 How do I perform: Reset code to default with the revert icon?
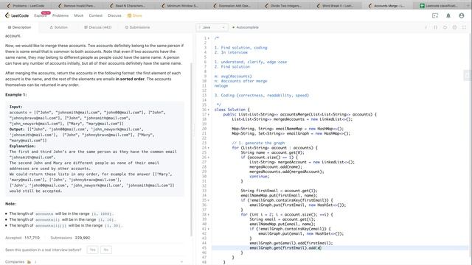coord(445,27)
